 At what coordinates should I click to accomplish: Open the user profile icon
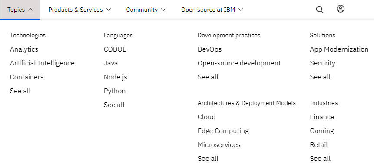pos(341,9)
